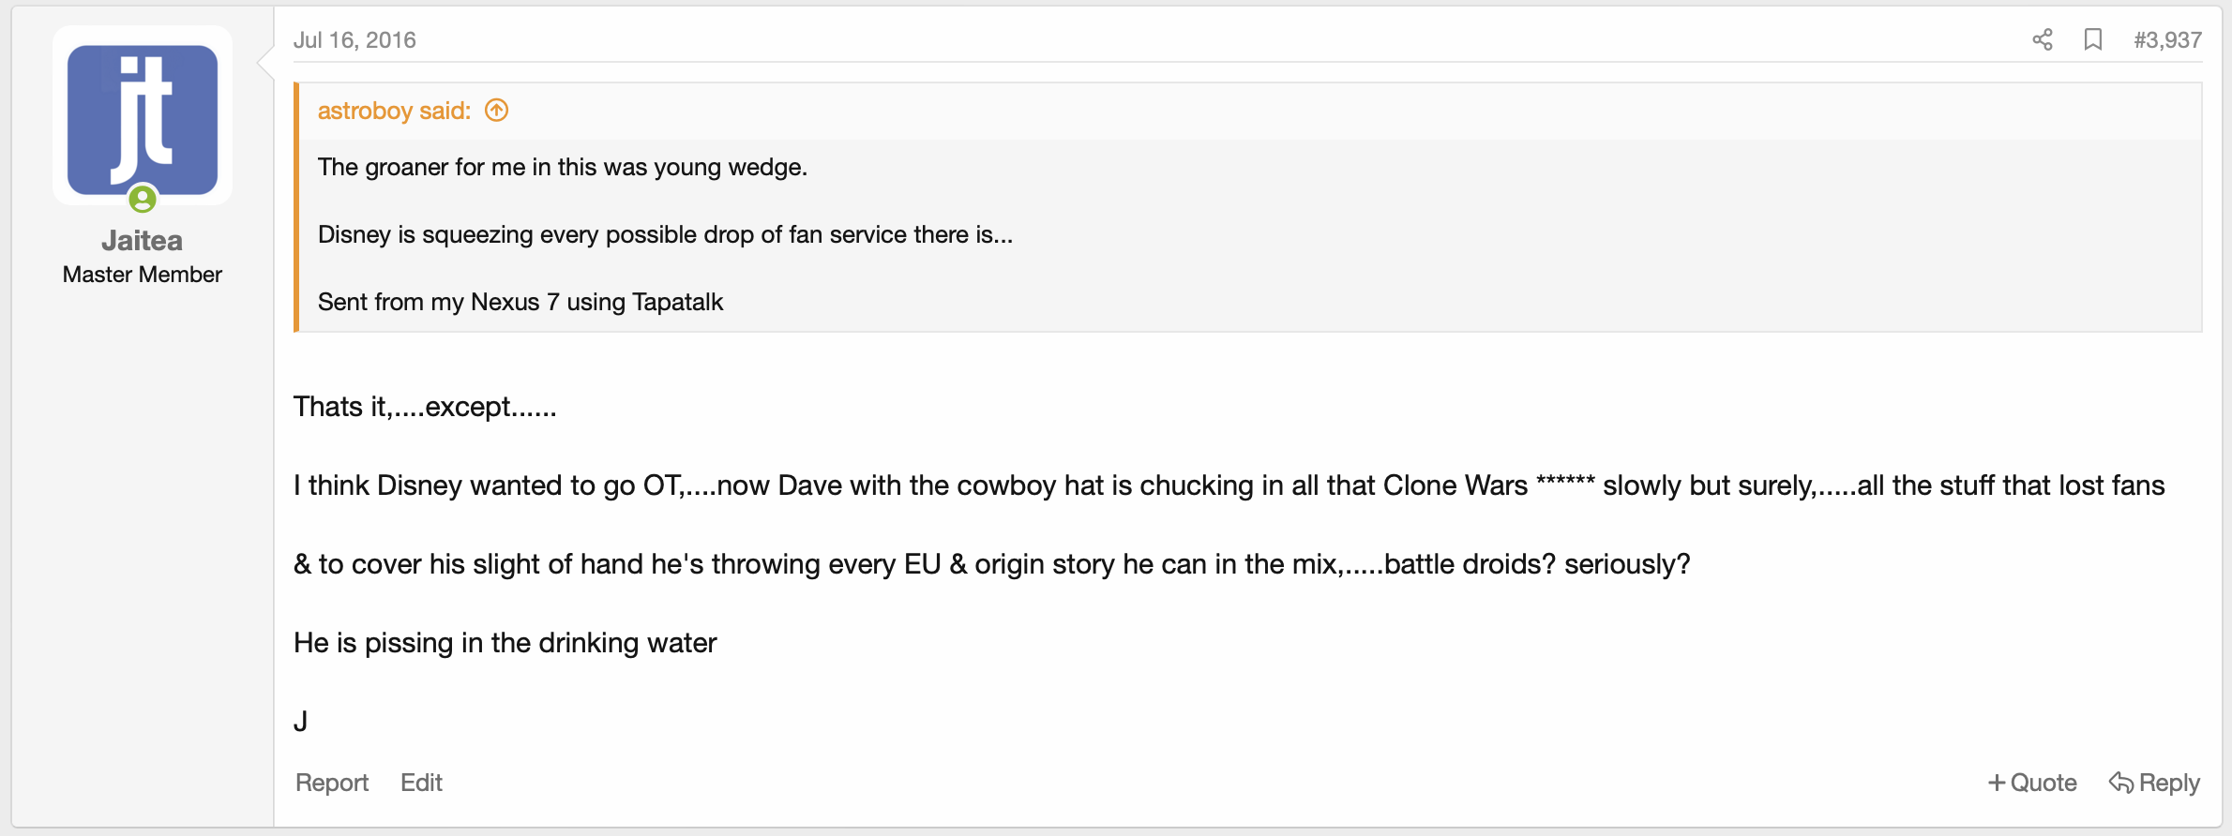2232x836 pixels.
Task: Bookmark this post with bookmark icon
Action: 2092,39
